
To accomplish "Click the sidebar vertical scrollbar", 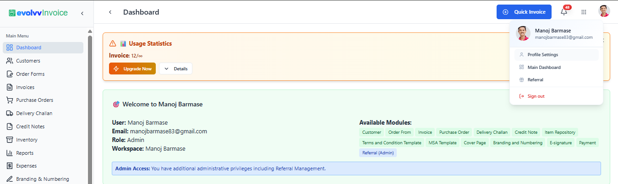I will pyautogui.click(x=90, y=105).
